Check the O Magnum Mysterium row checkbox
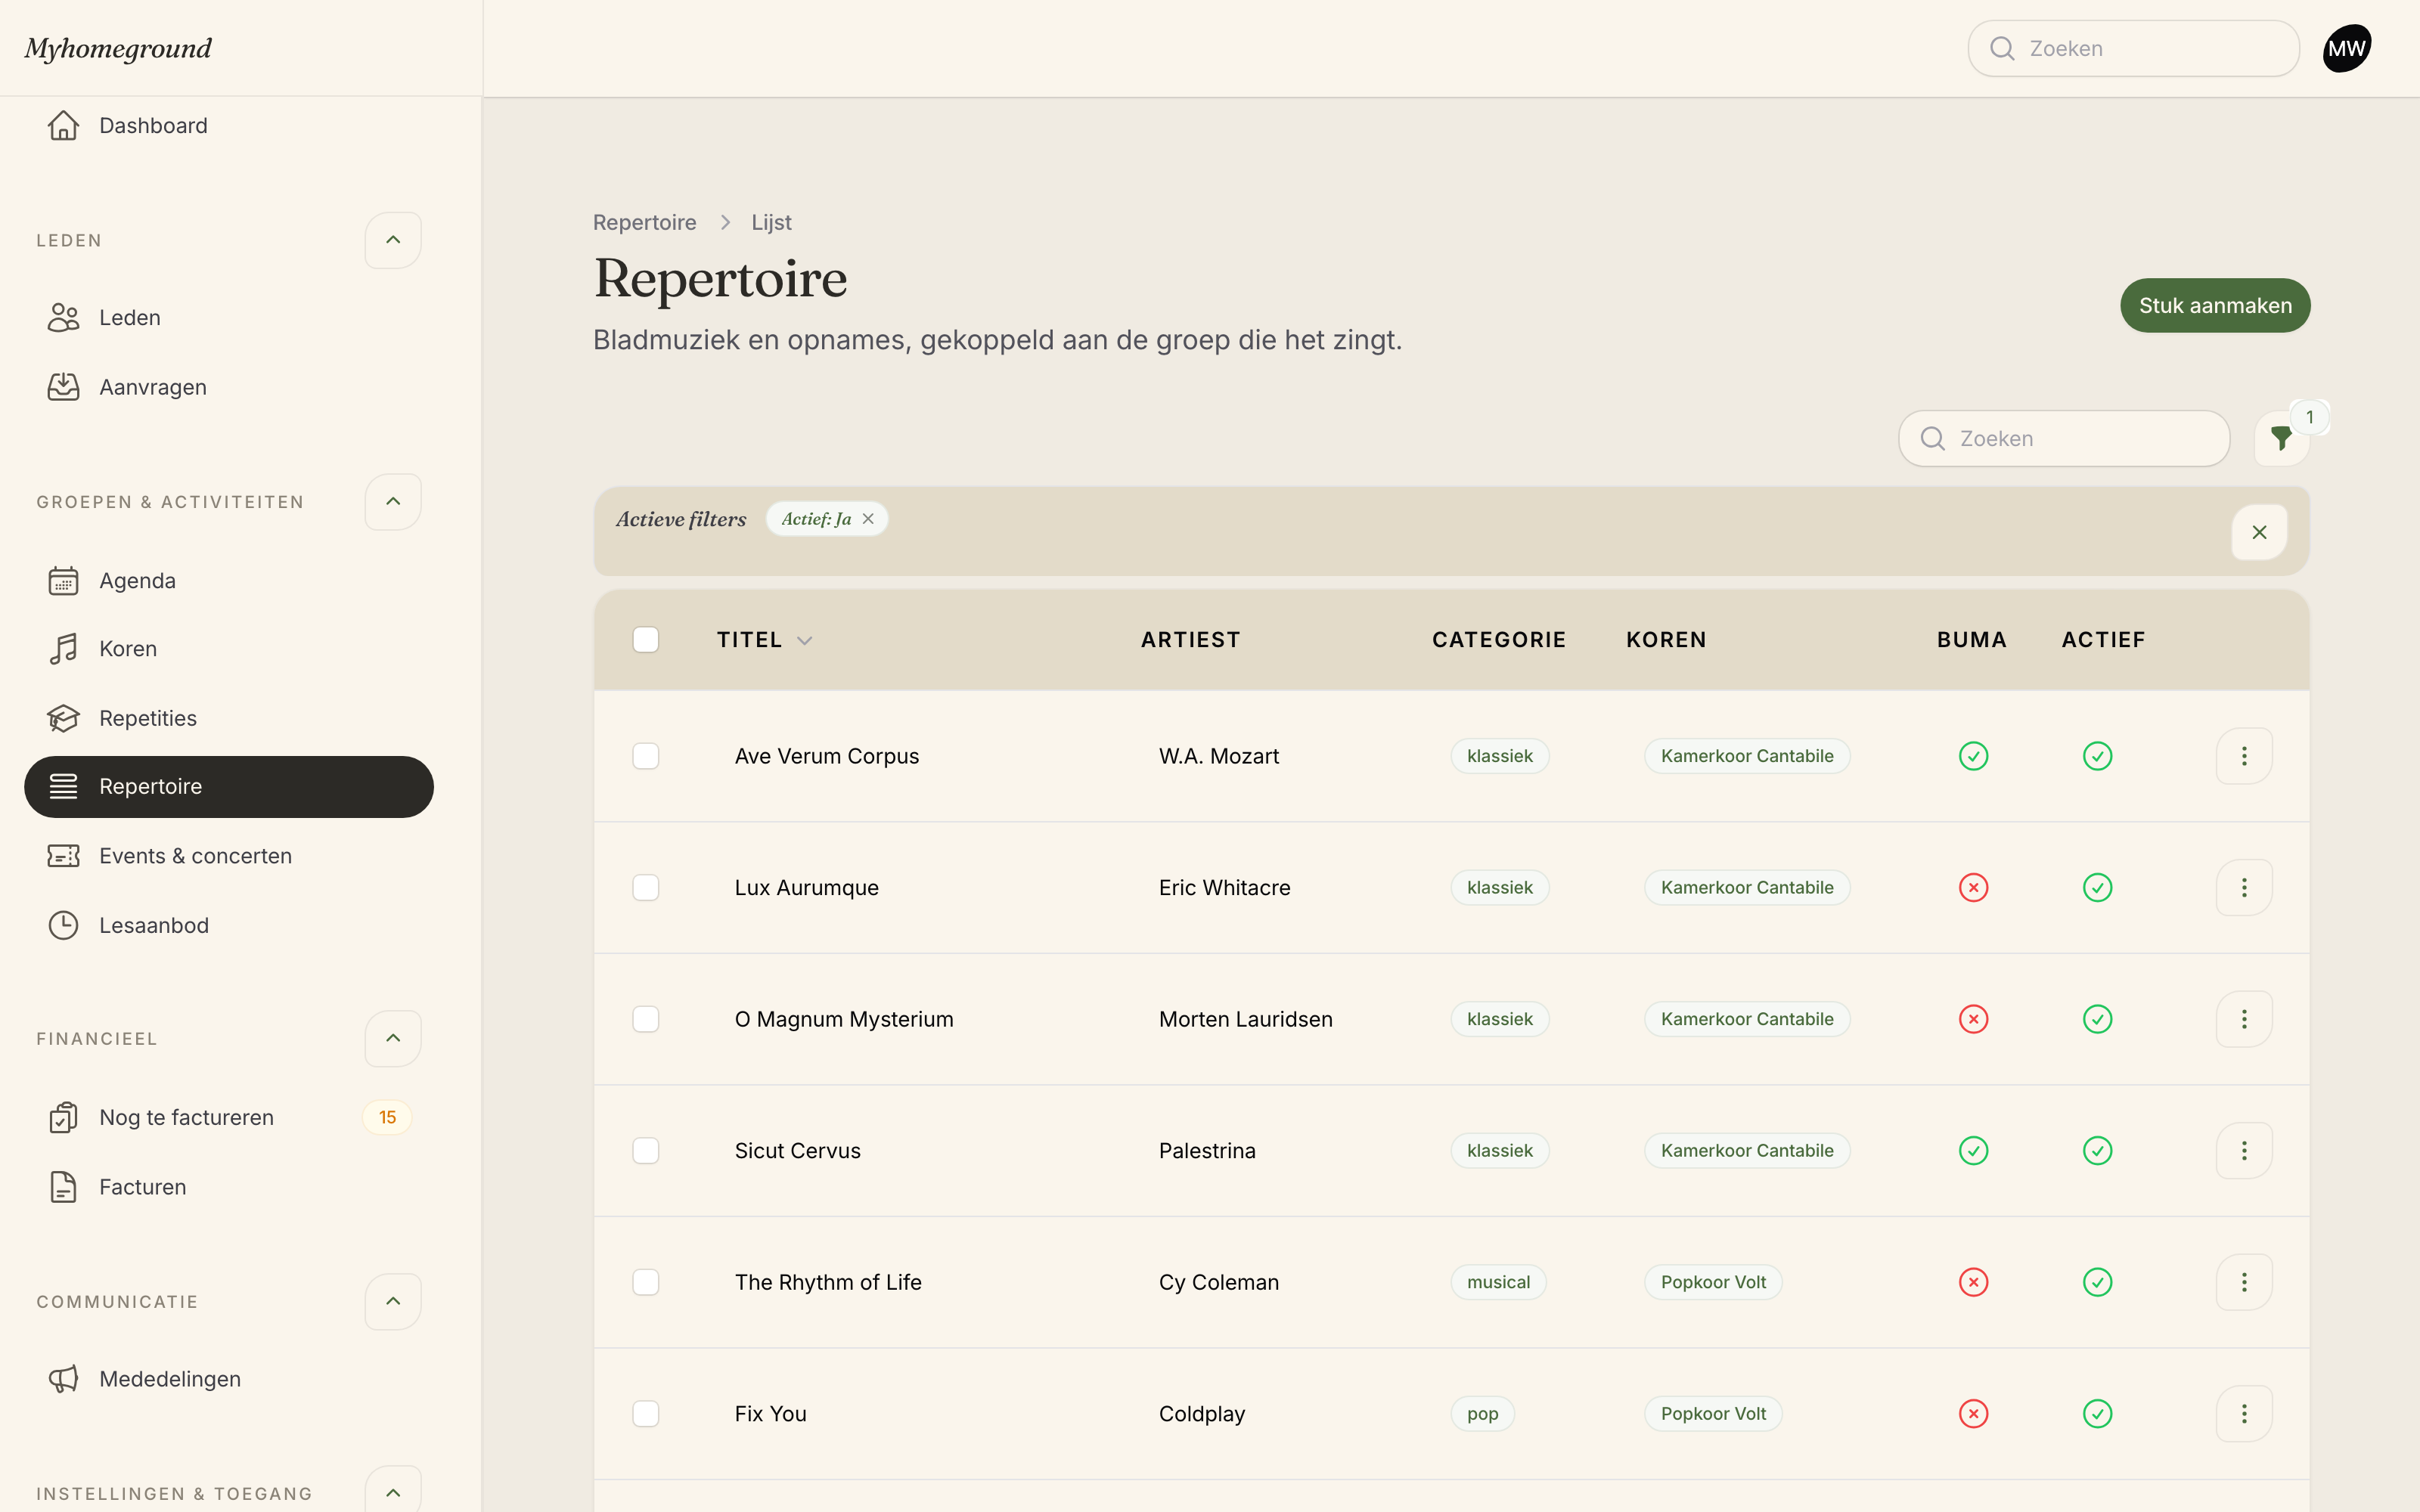Viewport: 2420px width, 1512px height. [x=646, y=1019]
